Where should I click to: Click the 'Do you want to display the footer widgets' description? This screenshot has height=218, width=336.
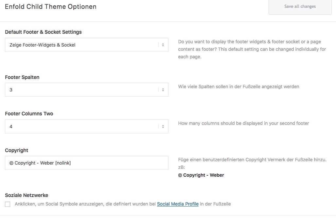tap(252, 49)
